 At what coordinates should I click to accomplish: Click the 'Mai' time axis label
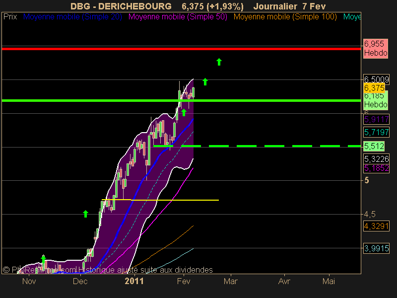tap(329, 281)
